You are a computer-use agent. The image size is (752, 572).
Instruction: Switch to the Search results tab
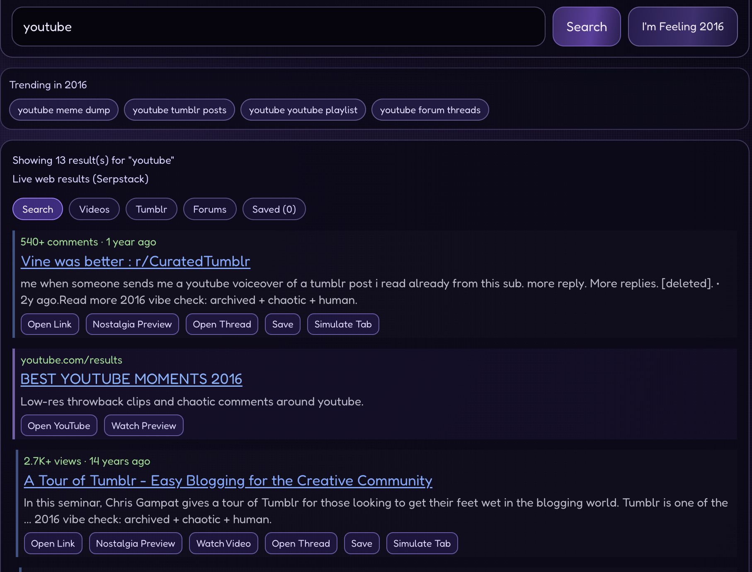(38, 209)
